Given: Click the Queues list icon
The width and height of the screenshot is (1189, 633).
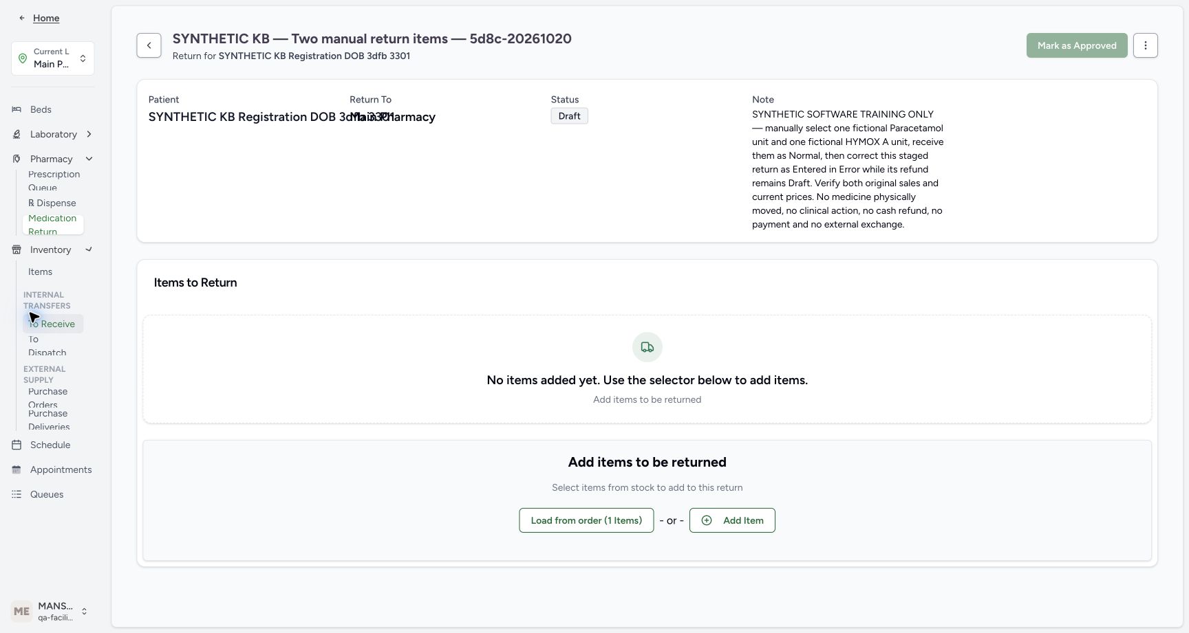Looking at the screenshot, I should pos(17,494).
